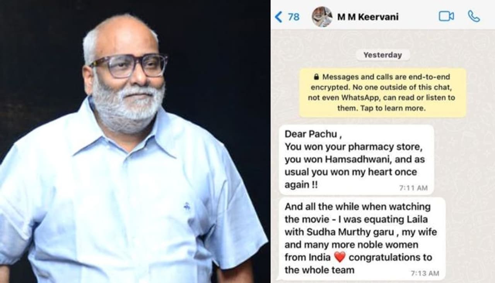Tap the 7:13 AM timestamp
This screenshot has height=283, width=495.
425,273
